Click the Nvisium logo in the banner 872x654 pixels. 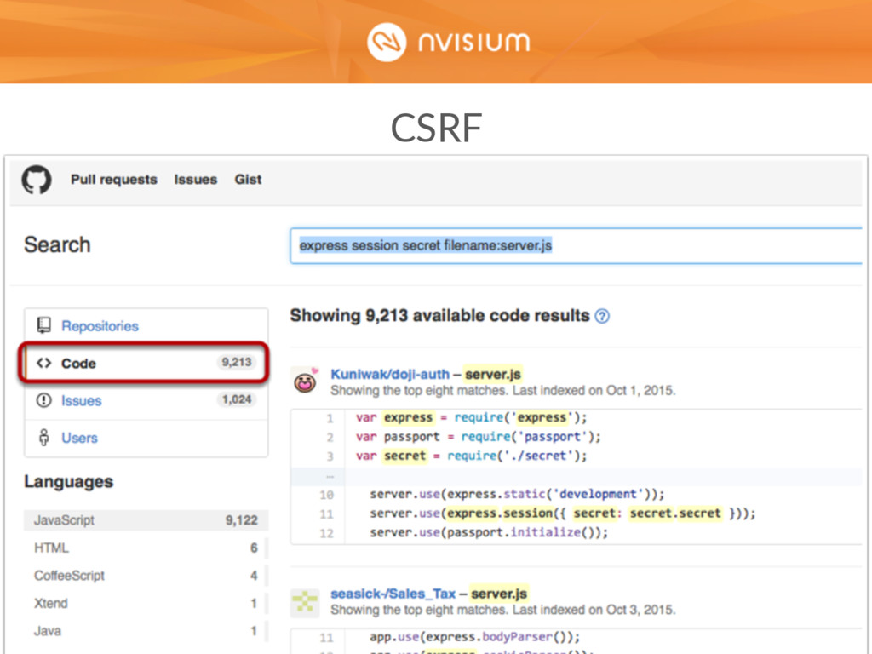click(448, 43)
